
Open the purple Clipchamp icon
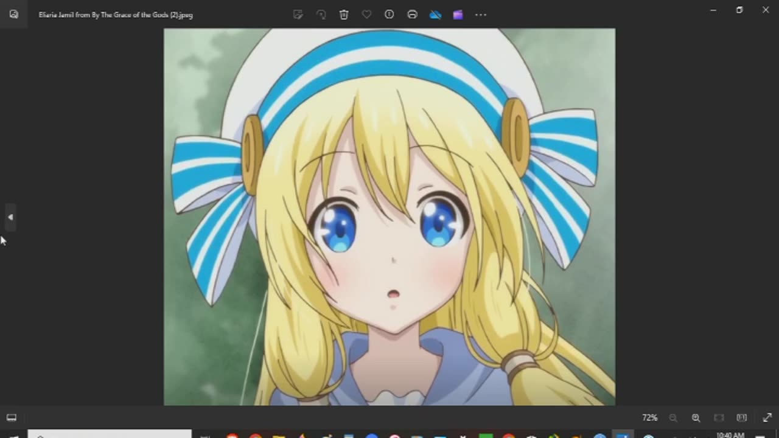[458, 15]
